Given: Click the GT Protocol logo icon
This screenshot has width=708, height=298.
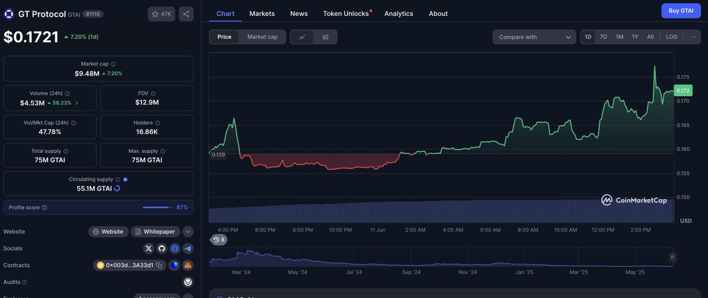Looking at the screenshot, I should click(x=9, y=14).
